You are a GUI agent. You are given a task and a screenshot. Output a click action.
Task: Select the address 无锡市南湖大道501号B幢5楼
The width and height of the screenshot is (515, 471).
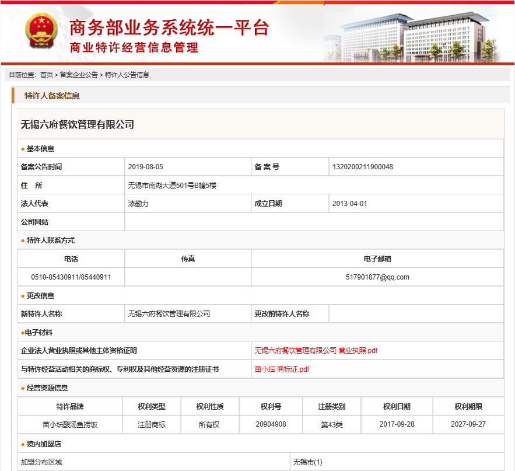[172, 186]
